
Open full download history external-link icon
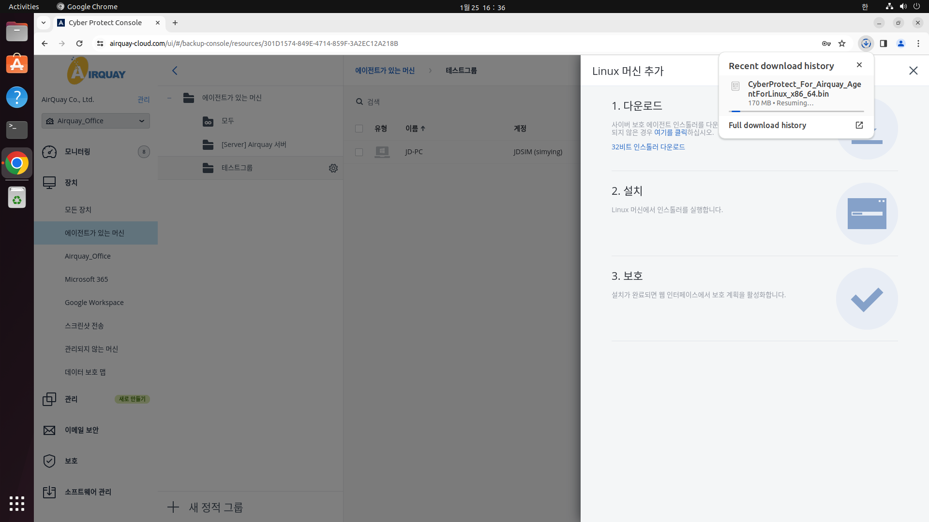pos(859,125)
